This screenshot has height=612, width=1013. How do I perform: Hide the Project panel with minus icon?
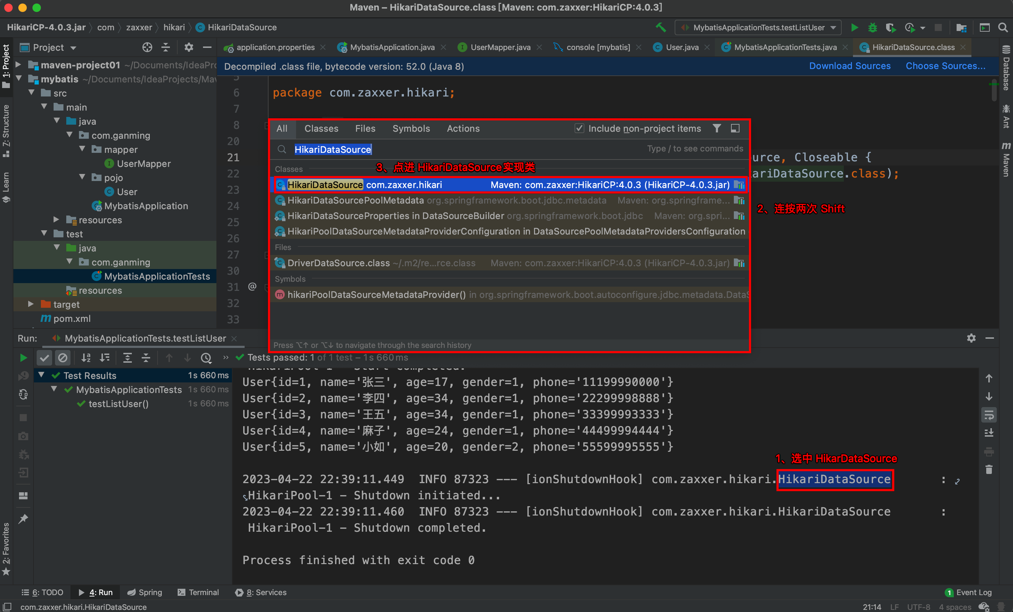(x=207, y=47)
